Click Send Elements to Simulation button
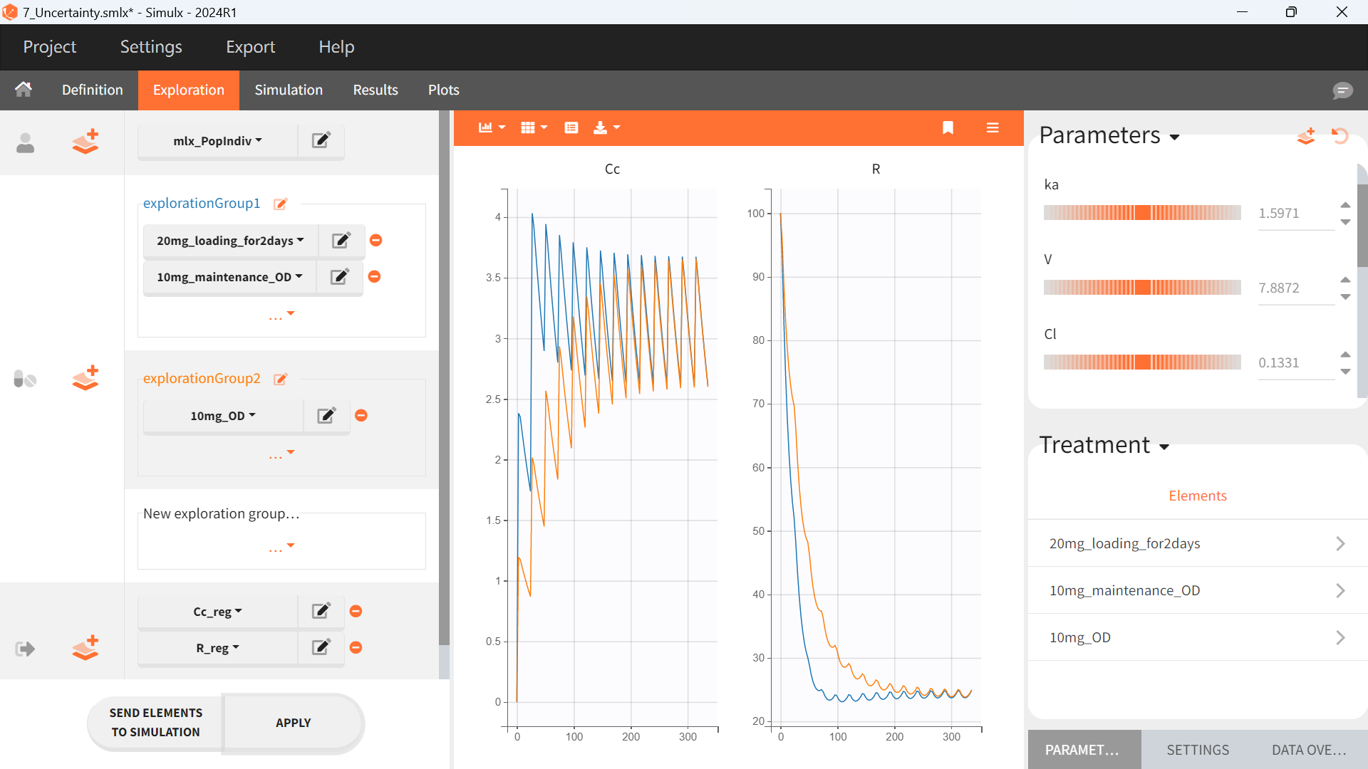 click(x=155, y=723)
